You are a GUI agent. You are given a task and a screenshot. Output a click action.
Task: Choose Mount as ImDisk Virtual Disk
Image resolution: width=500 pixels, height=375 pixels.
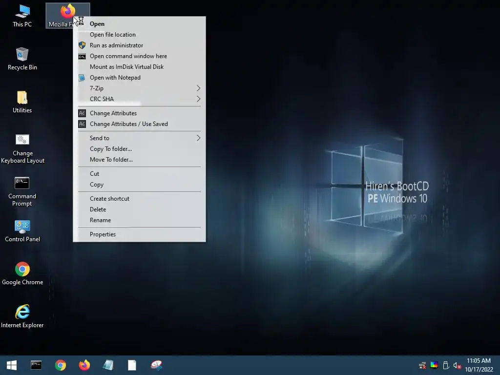[x=139, y=67]
